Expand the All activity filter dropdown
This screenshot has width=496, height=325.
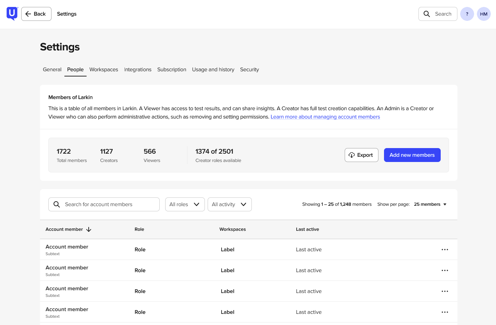pyautogui.click(x=229, y=204)
